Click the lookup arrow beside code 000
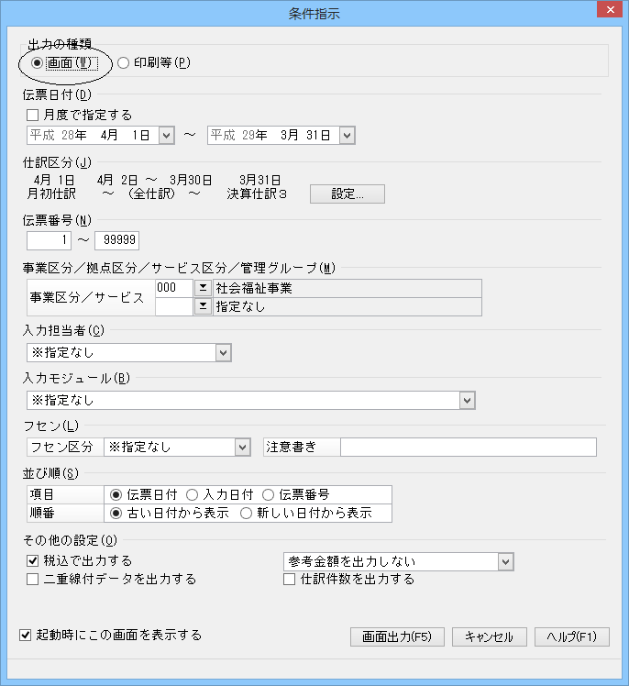Screen dimensions: 629x686 coord(203,288)
